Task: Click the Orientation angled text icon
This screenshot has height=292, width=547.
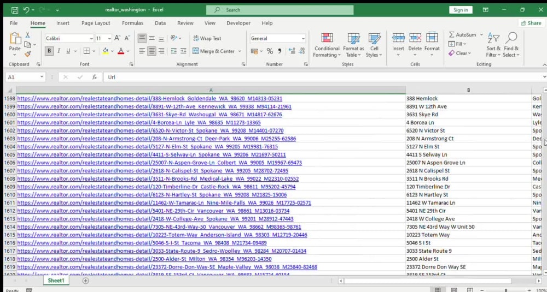Action: [174, 38]
